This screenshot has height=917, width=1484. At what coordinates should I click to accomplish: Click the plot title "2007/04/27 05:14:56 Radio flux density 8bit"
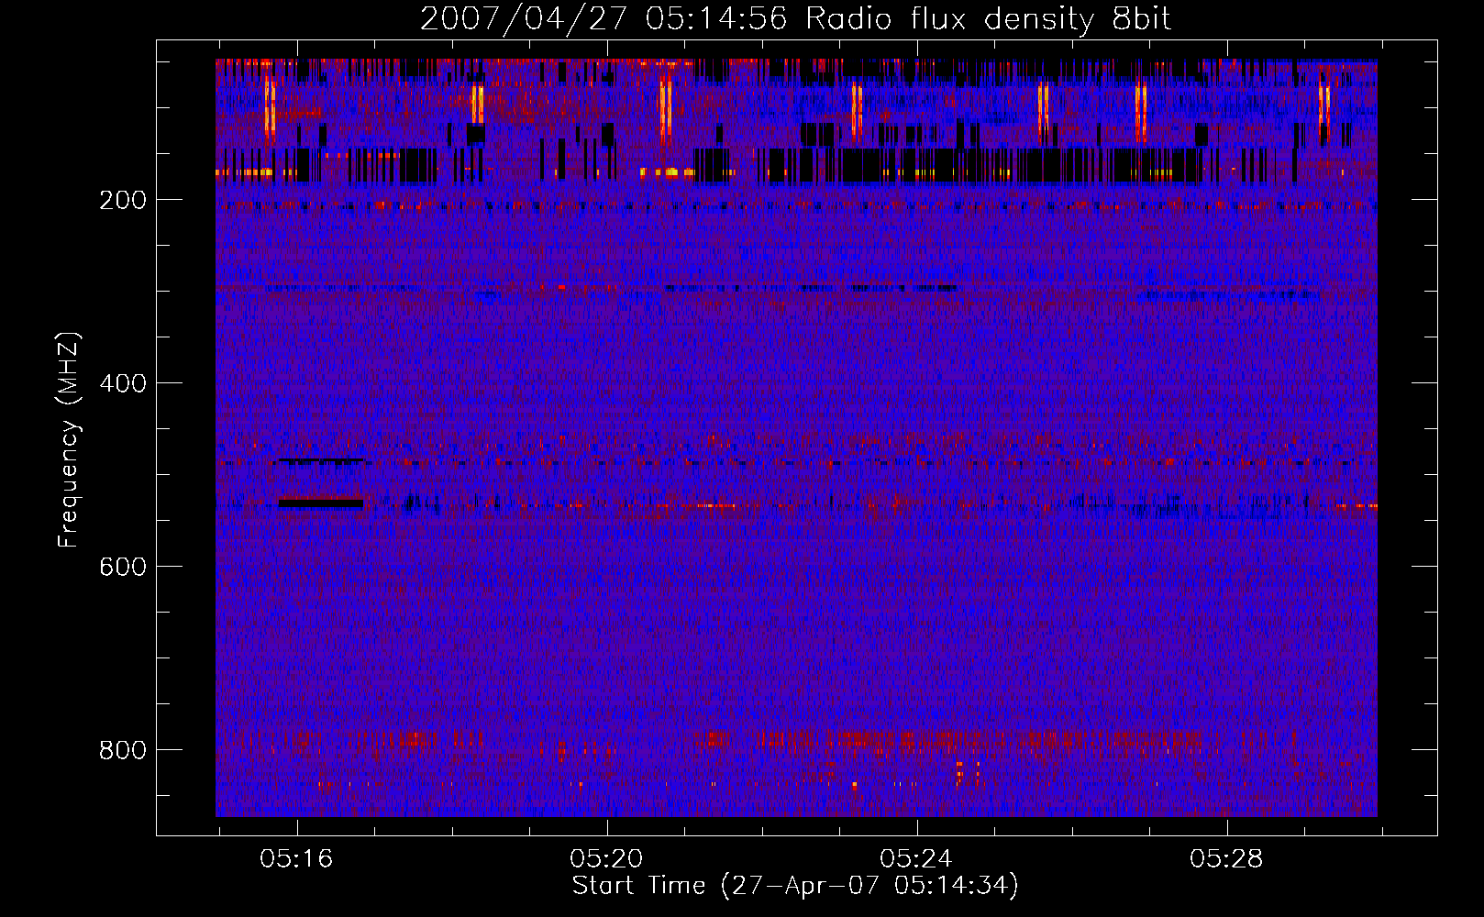click(x=795, y=19)
